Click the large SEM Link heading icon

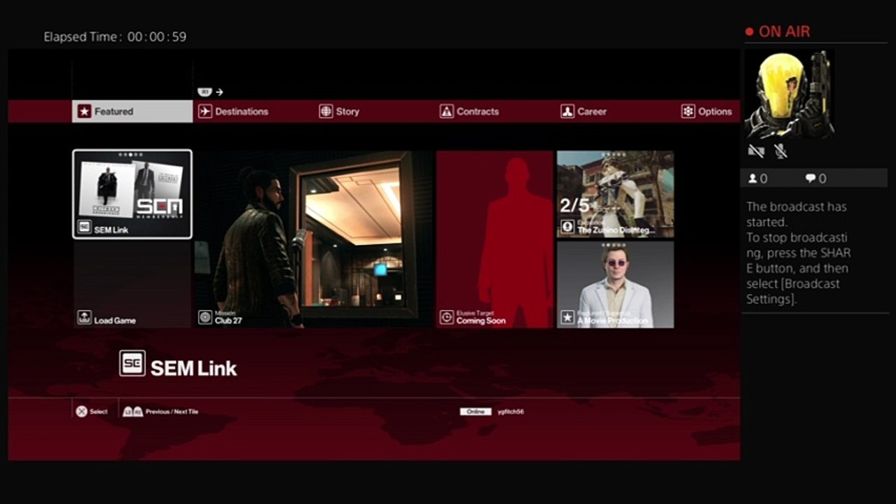tap(132, 363)
